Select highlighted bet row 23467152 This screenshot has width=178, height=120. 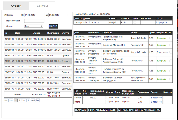38,61
